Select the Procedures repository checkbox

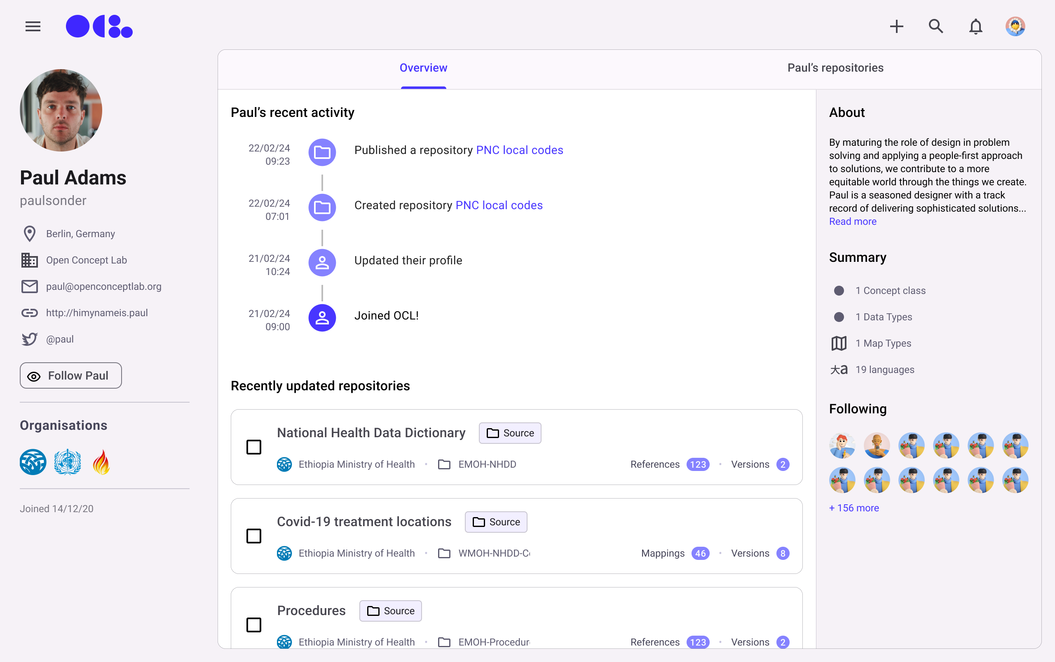click(x=254, y=625)
